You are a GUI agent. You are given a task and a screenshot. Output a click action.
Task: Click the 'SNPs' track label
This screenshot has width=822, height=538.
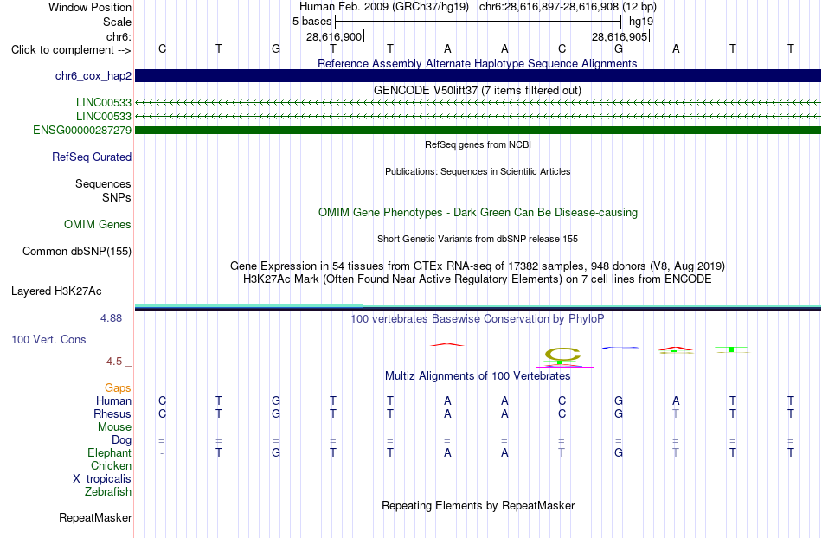117,197
